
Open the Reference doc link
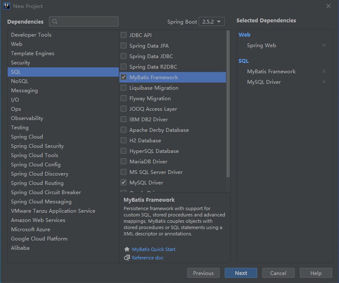click(148, 258)
